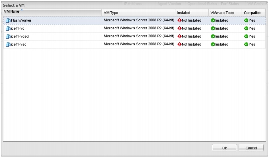Click 'Yes' compatible text for icef1-vcsql
Viewport: 269px width, 164px height.
[252, 36]
